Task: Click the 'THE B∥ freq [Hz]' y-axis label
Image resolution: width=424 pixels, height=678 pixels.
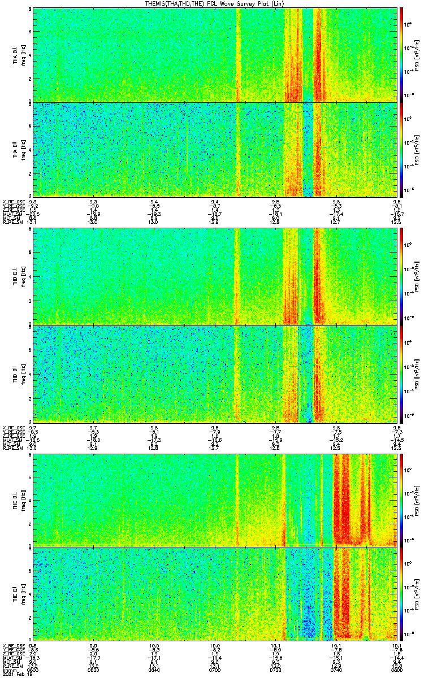Action: pyautogui.click(x=18, y=594)
